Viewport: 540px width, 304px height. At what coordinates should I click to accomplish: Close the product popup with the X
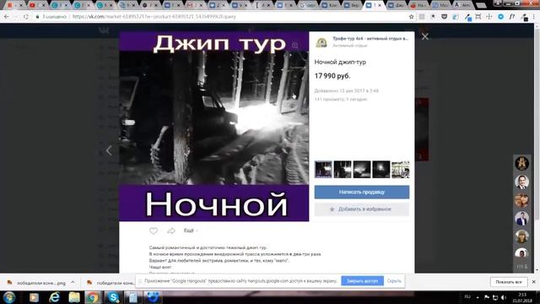425,36
